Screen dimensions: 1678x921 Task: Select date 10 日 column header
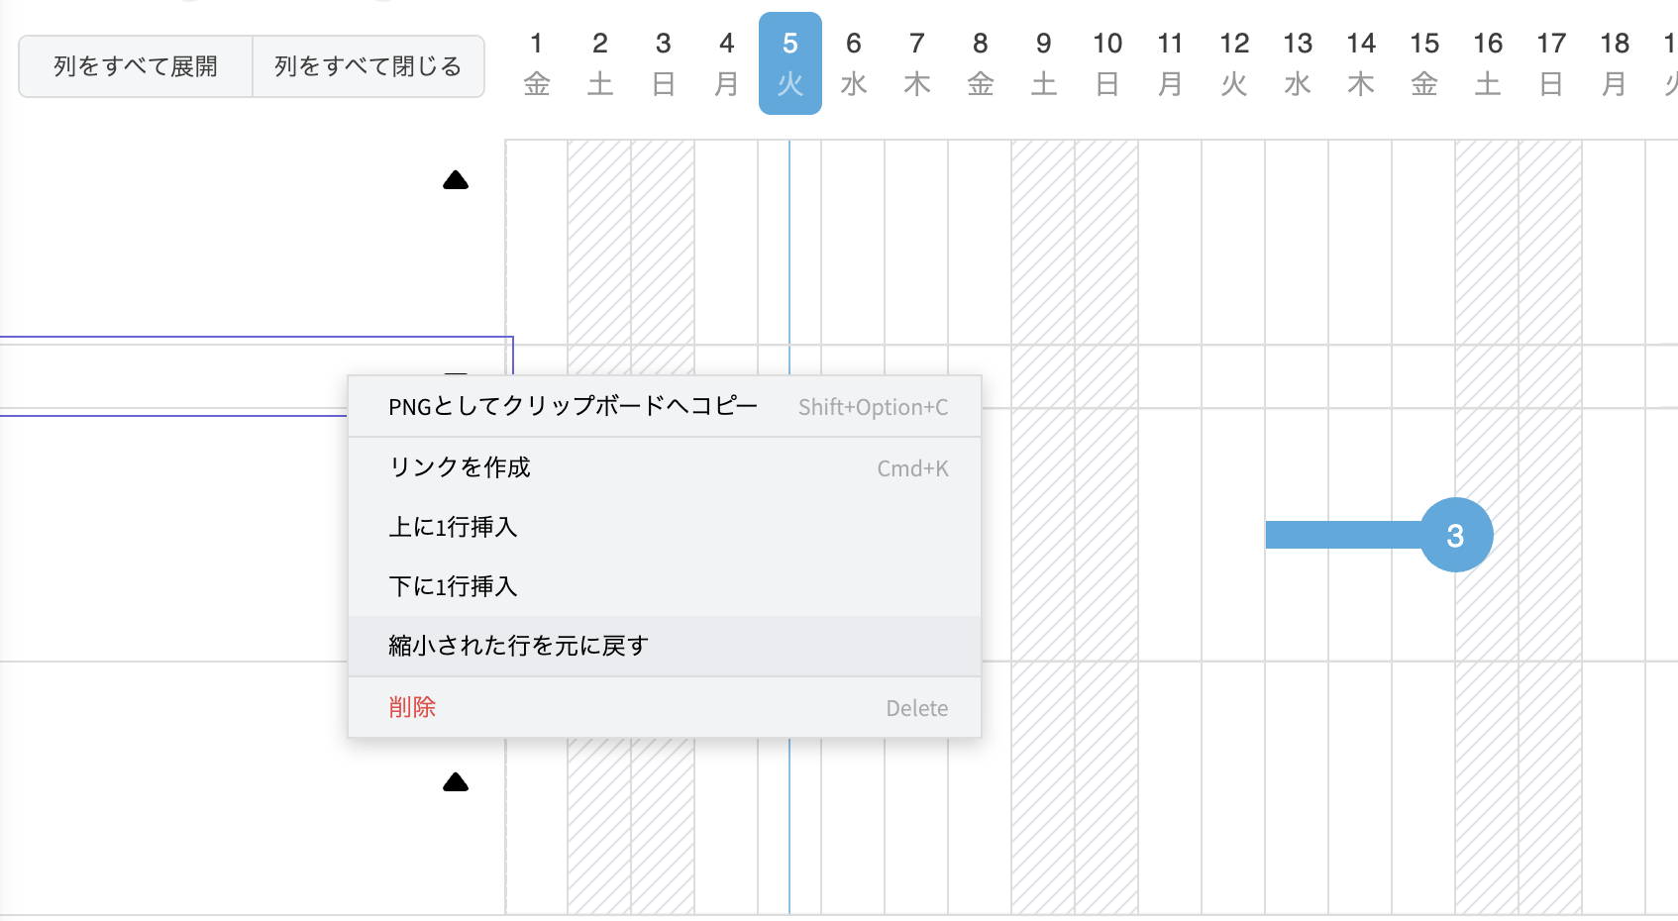coord(1107,63)
